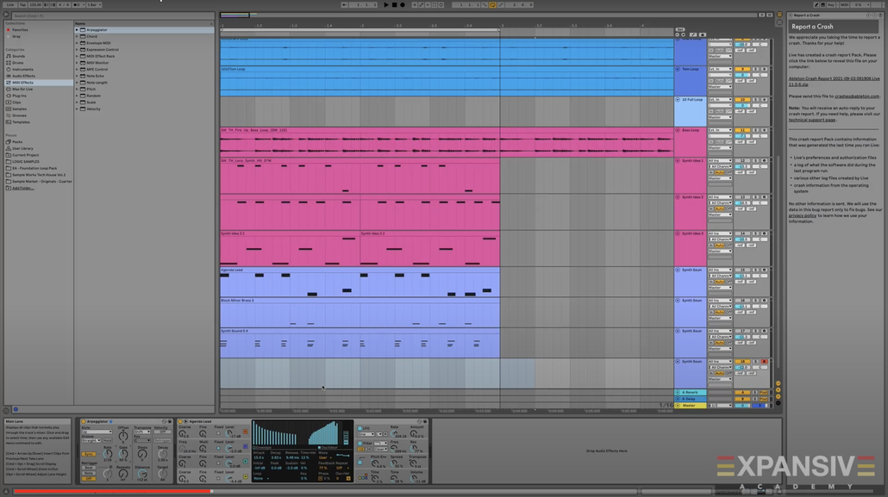Toggle the Arpeggiator device on/off

[x=84, y=422]
